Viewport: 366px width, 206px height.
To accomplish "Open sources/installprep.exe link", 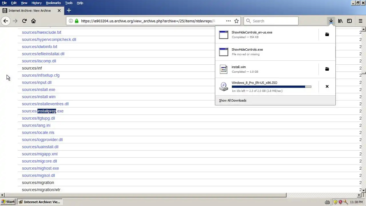I will pyautogui.click(x=43, y=111).
